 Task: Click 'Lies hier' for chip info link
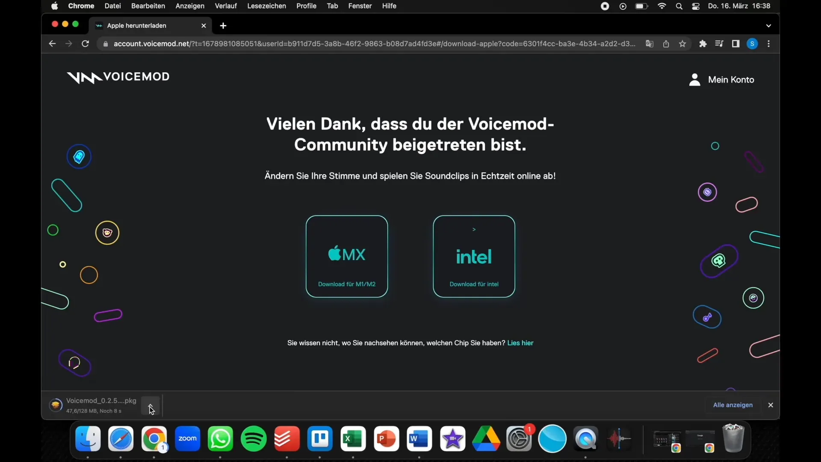click(x=520, y=342)
